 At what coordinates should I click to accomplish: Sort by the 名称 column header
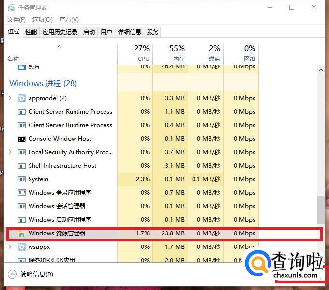[x=61, y=54]
